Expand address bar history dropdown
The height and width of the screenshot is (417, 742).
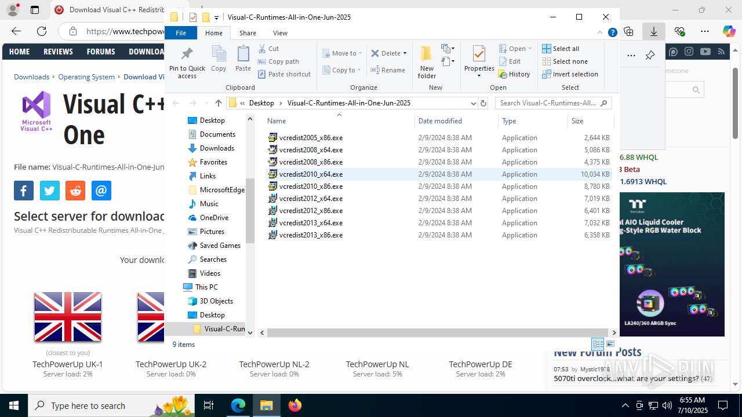pos(474,103)
